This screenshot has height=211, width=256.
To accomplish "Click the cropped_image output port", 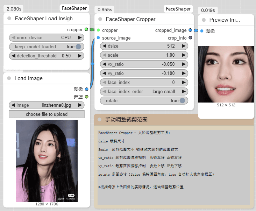I will pos(190,30).
